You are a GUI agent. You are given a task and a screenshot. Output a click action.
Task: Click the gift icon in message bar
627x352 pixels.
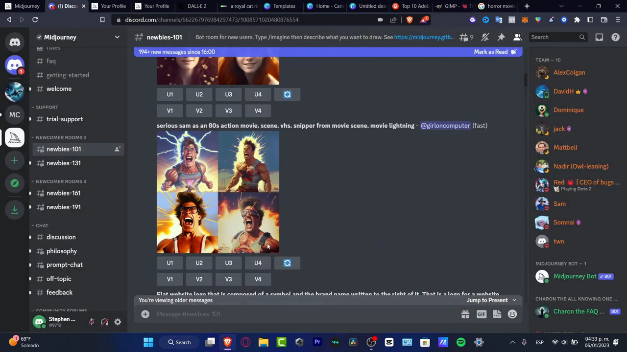(x=465, y=314)
